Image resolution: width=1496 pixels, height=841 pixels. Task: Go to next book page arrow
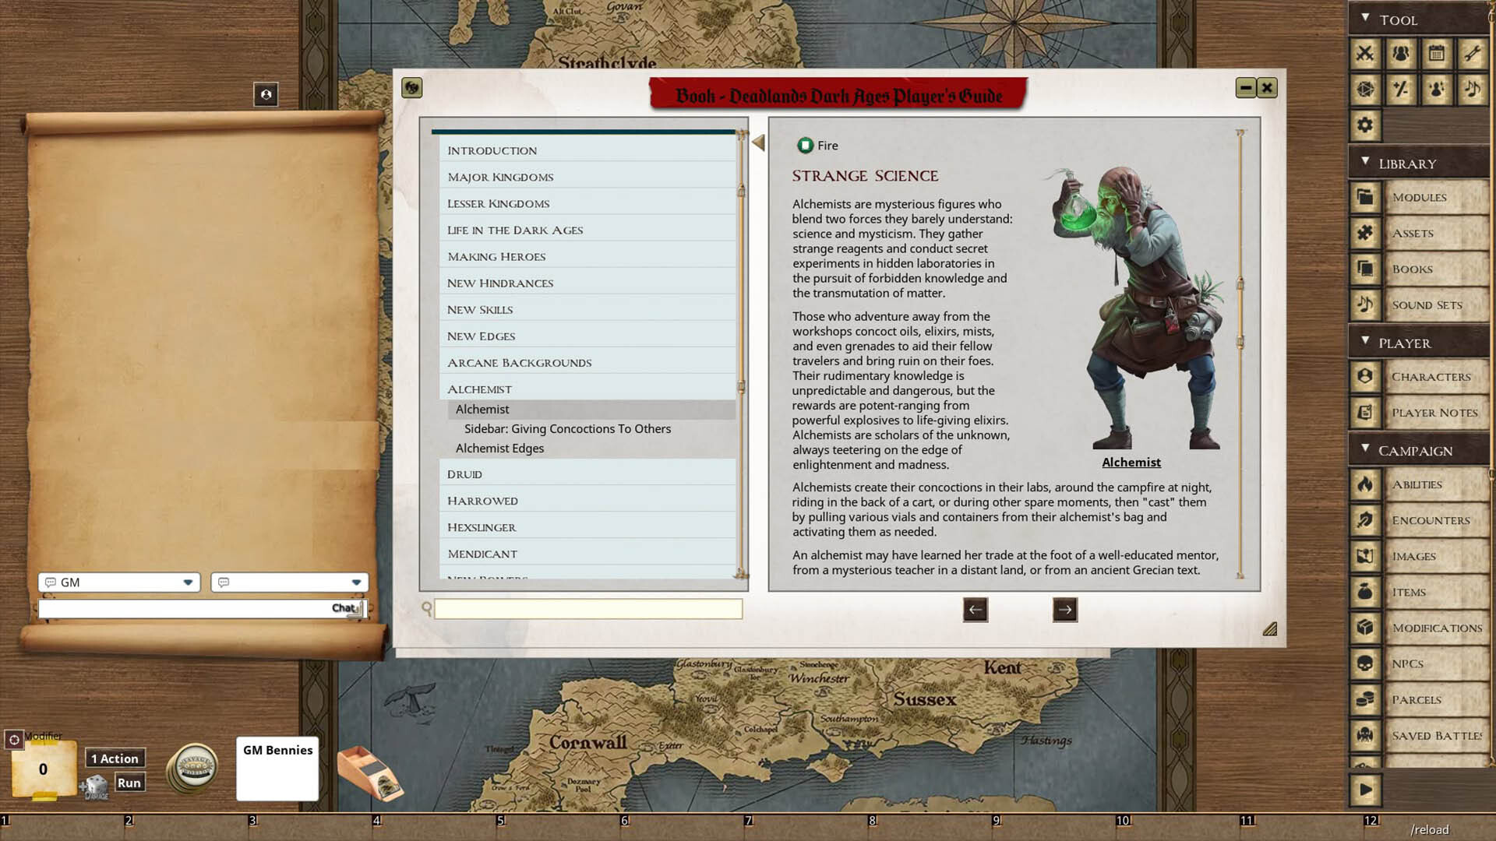1064,610
